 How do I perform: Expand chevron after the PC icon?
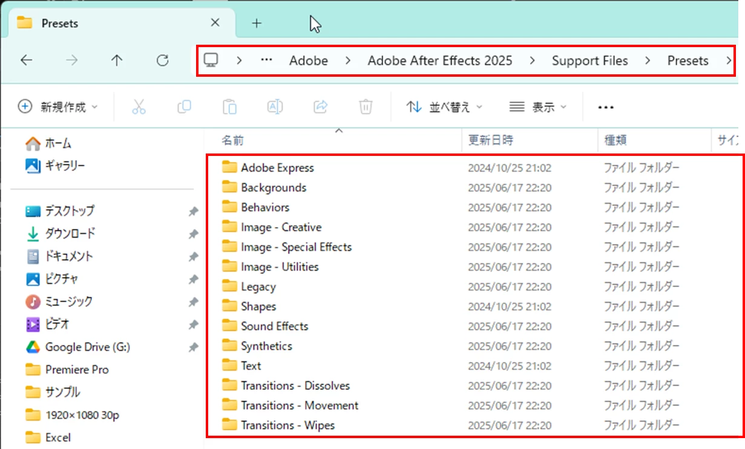[x=240, y=60]
